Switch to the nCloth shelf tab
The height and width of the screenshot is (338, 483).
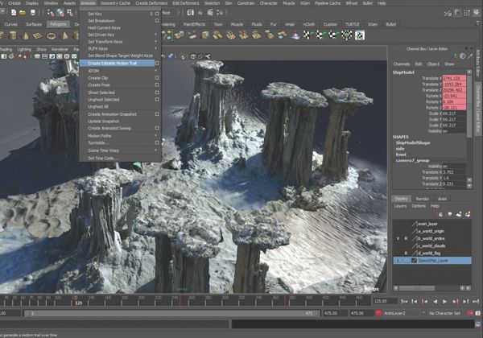(x=308, y=24)
